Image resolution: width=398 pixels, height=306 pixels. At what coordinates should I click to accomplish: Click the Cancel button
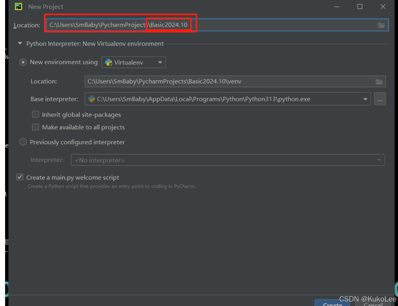[x=373, y=304]
